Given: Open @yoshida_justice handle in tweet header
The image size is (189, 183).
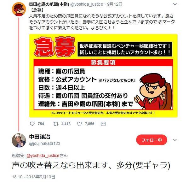Looking at the screenshot, I should click(x=87, y=4).
